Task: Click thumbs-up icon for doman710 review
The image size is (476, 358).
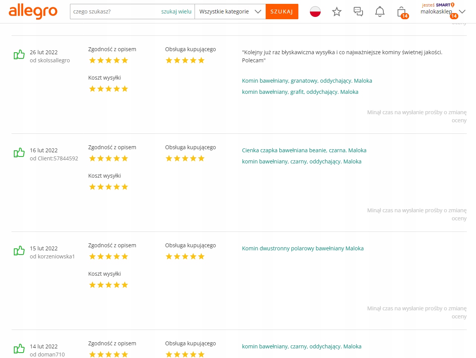Action: point(19,349)
